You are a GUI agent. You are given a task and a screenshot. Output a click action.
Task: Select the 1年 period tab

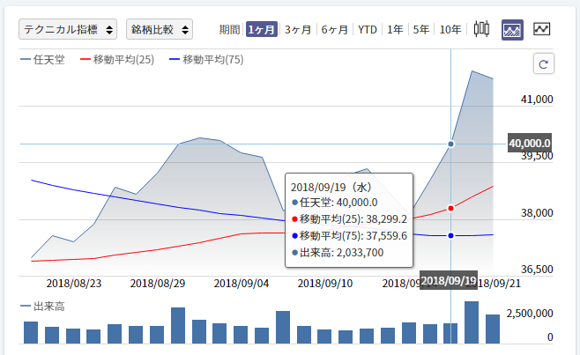point(395,29)
